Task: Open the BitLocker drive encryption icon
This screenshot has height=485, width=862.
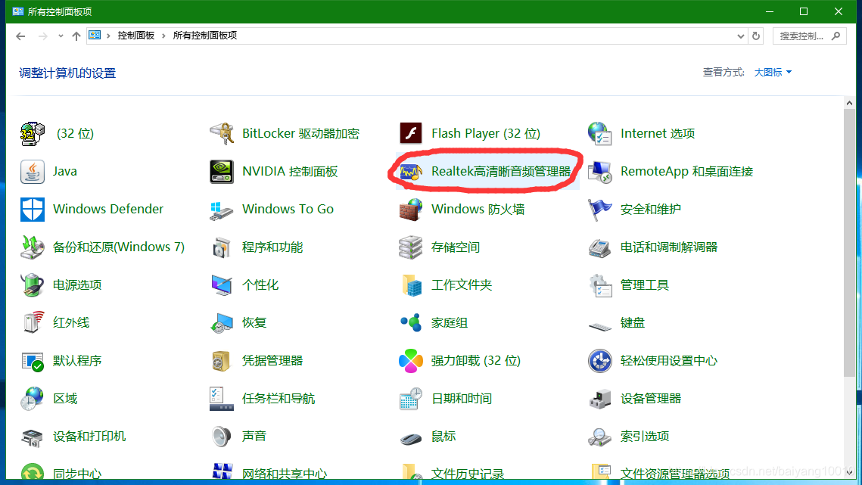Action: tap(222, 134)
